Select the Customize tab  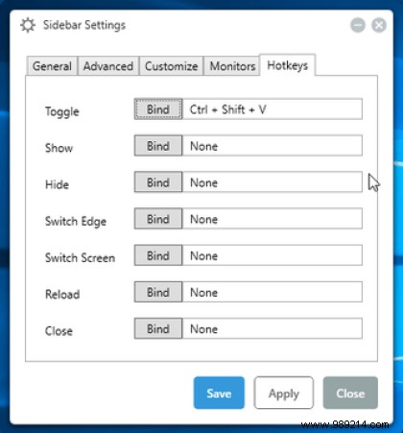[171, 66]
